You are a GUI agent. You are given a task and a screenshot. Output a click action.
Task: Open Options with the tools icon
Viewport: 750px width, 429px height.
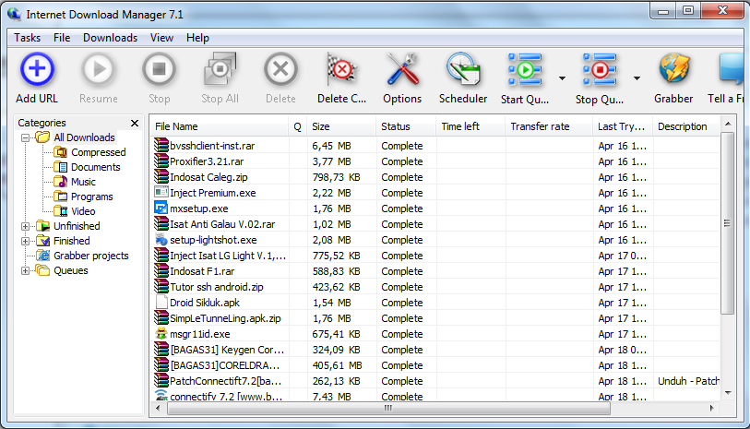pos(402,70)
